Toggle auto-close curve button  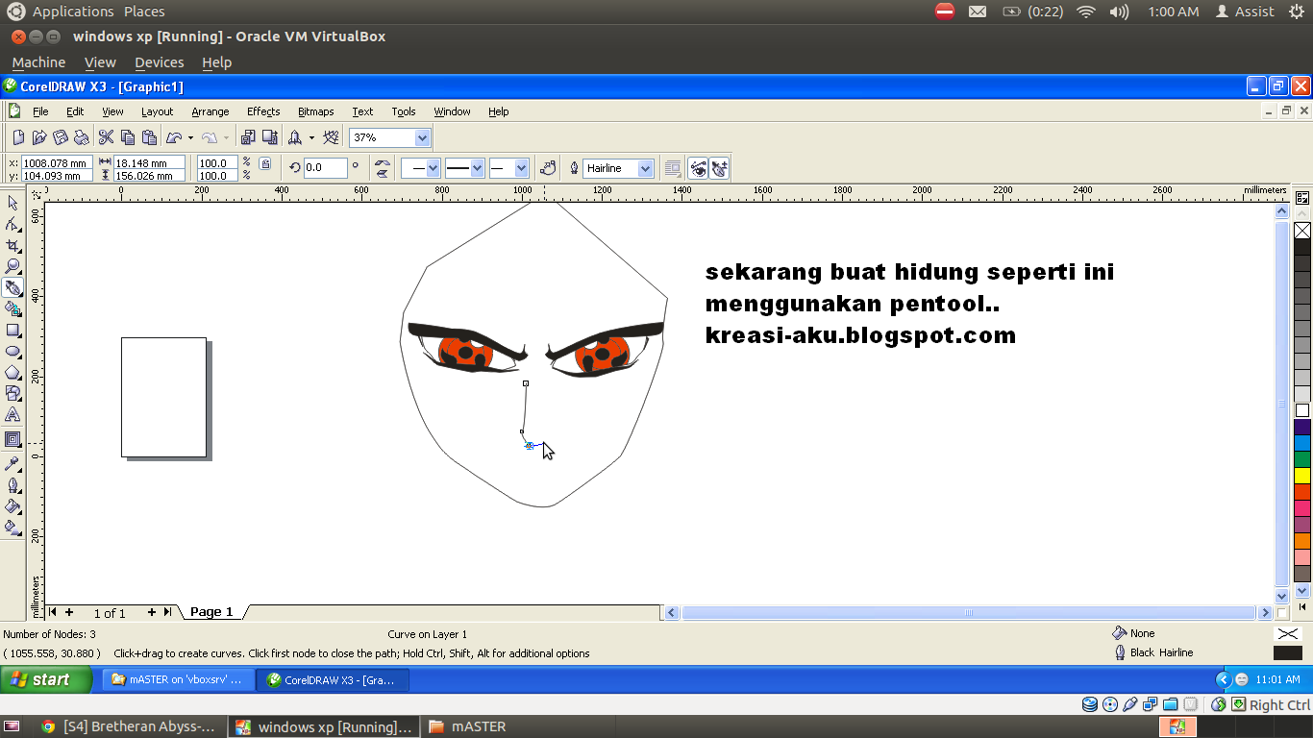(x=548, y=168)
